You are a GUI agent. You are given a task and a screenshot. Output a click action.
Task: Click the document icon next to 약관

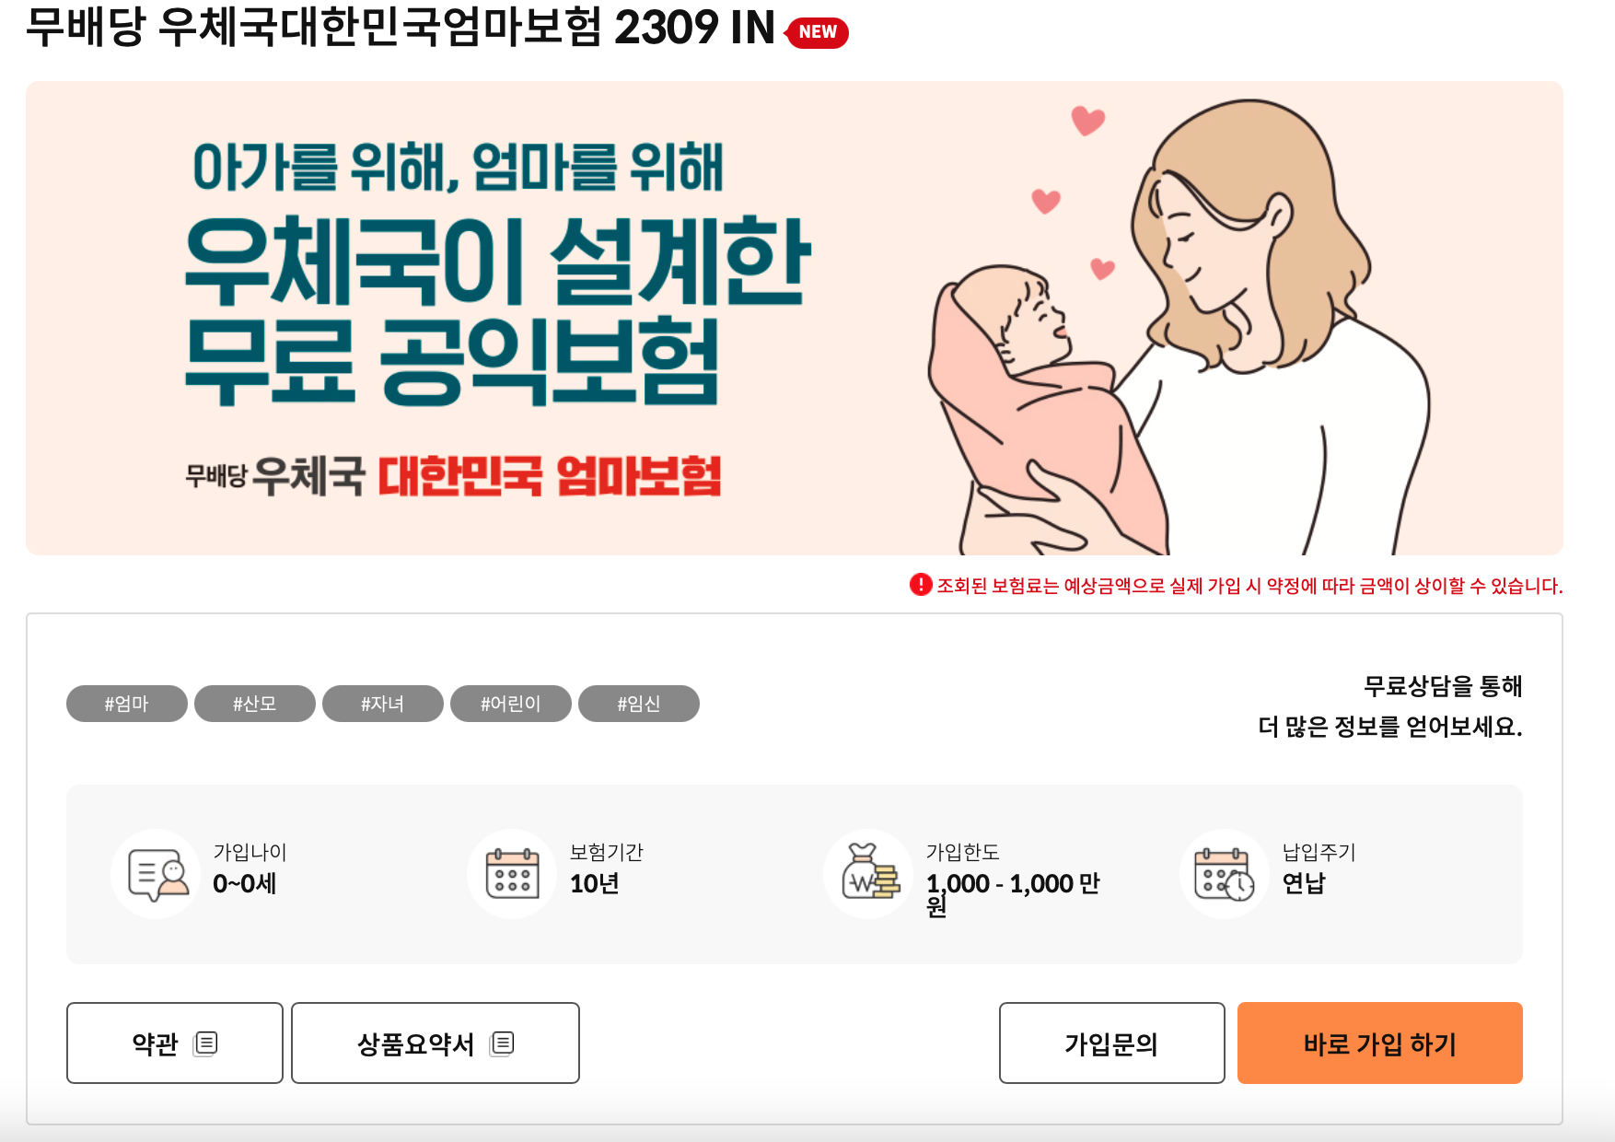coord(206,1043)
